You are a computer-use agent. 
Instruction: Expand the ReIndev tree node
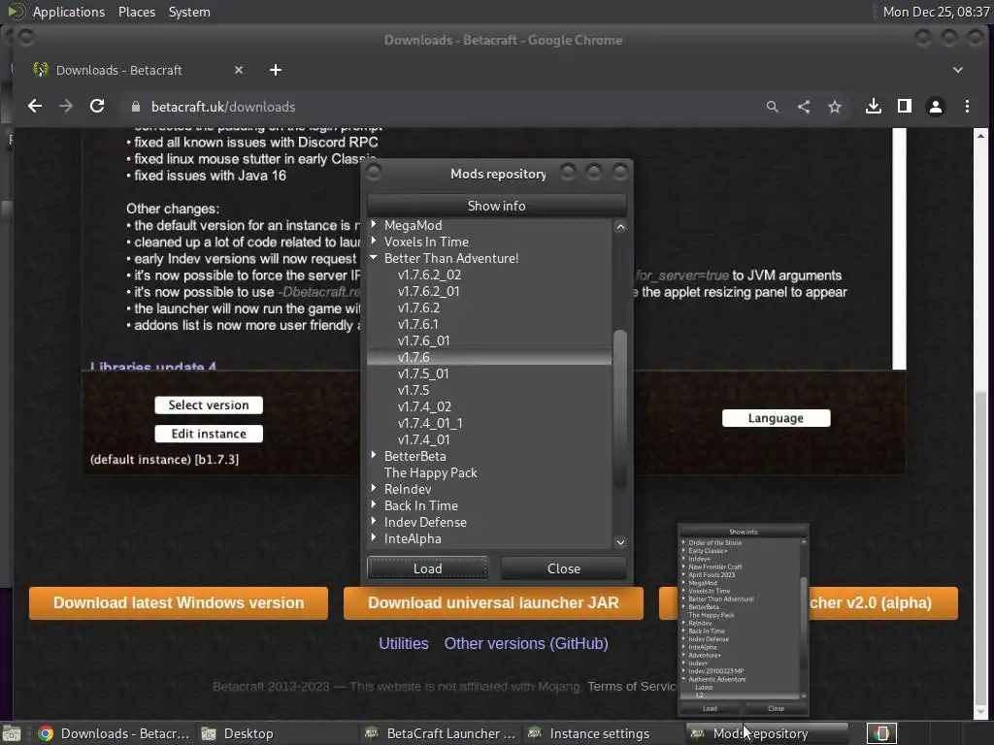click(374, 488)
